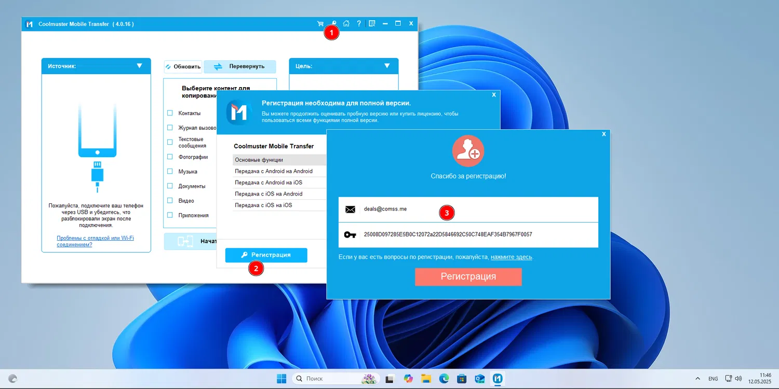Open the feedback note icon in the title bar
This screenshot has width=779, height=389.
372,24
